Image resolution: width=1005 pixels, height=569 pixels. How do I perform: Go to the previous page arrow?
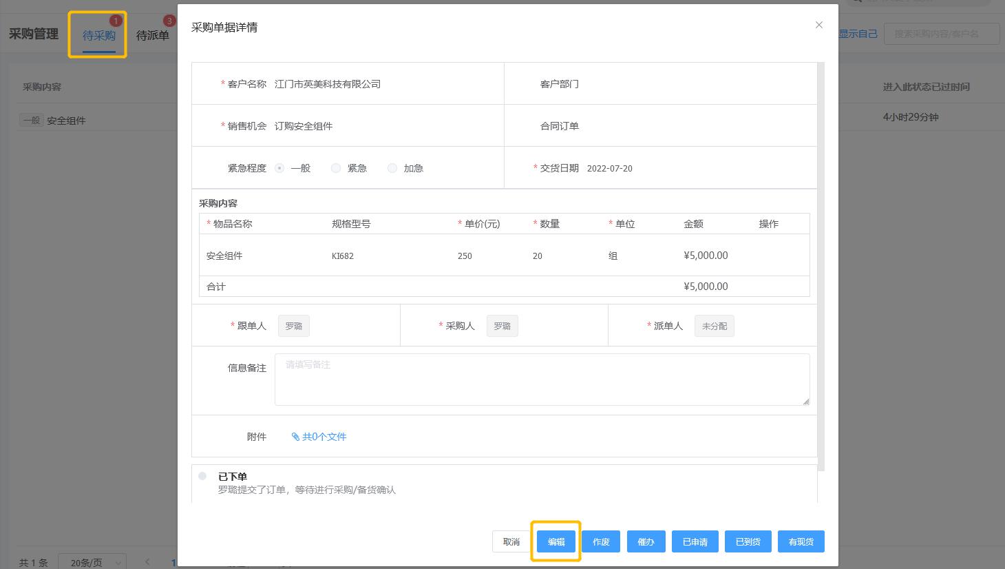click(x=147, y=562)
